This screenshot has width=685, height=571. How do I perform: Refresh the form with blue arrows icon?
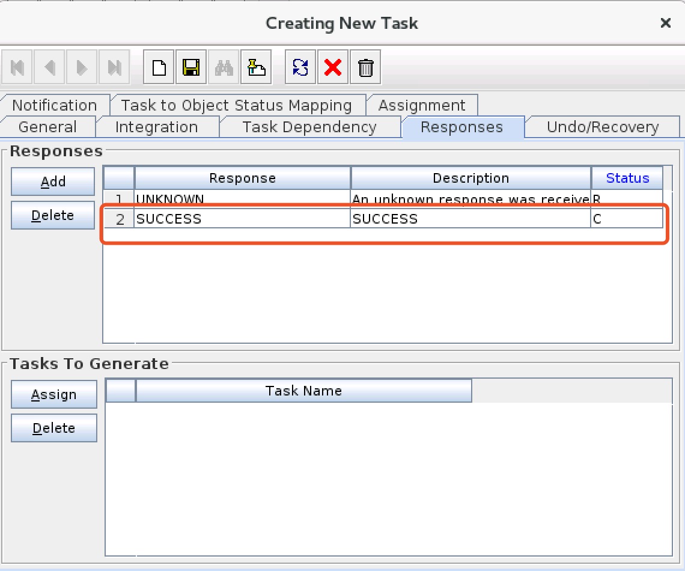(x=300, y=67)
